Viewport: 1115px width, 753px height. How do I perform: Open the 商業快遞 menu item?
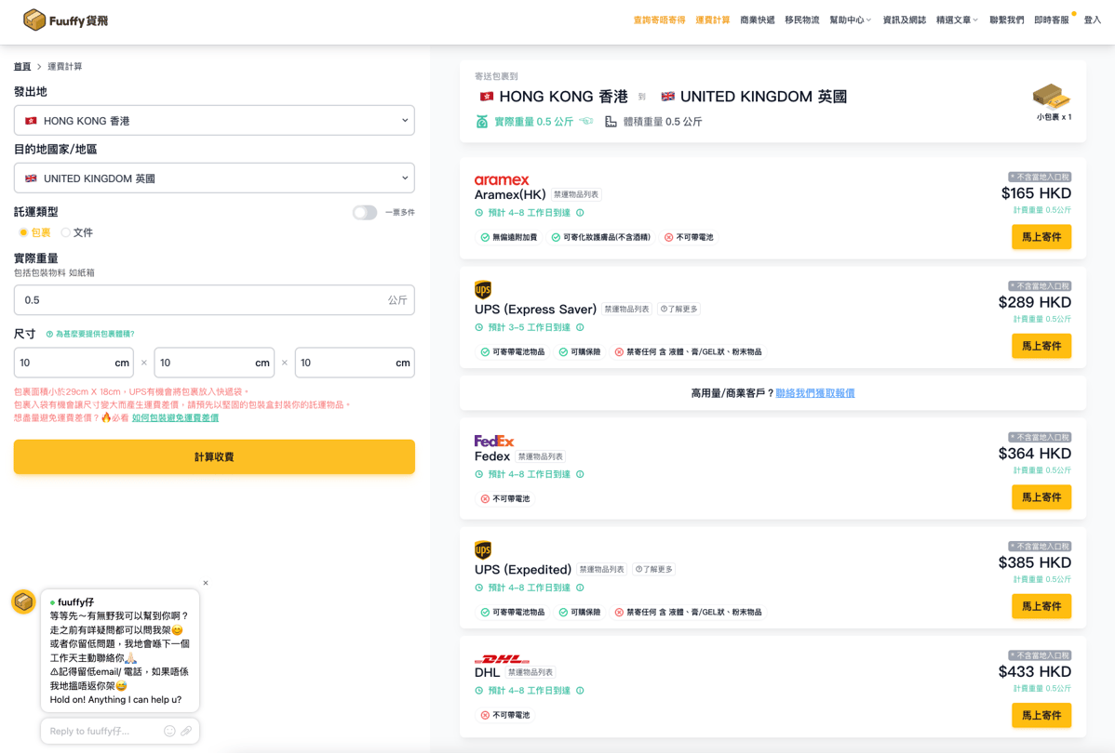pos(757,20)
